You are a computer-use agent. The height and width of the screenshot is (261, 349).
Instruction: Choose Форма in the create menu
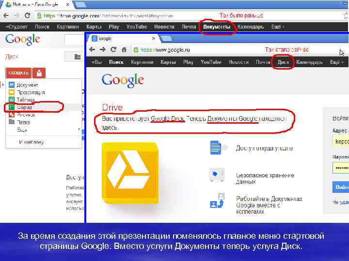tap(44, 107)
